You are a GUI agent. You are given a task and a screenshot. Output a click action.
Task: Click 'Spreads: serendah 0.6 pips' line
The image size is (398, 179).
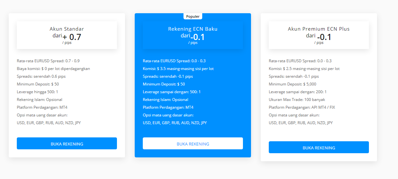coord(41,76)
